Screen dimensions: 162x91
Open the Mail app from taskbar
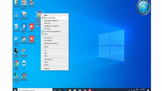(80, 90)
